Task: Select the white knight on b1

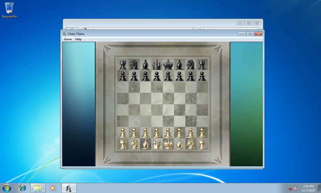Action: point(134,144)
